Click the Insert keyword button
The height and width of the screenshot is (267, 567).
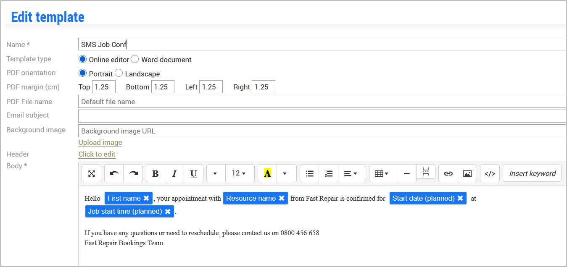pyautogui.click(x=532, y=173)
